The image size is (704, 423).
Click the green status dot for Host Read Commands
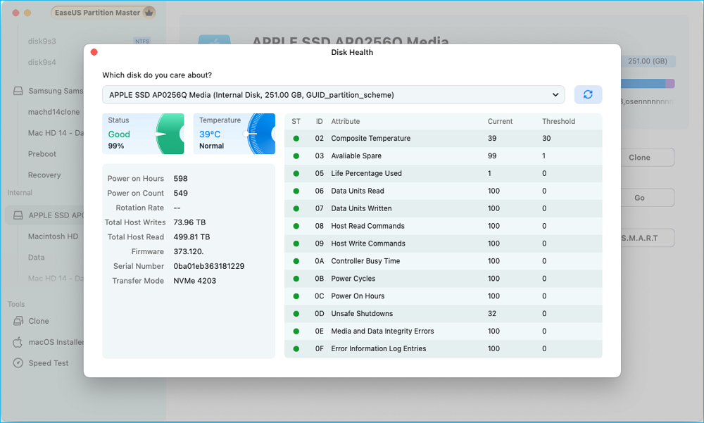click(296, 226)
